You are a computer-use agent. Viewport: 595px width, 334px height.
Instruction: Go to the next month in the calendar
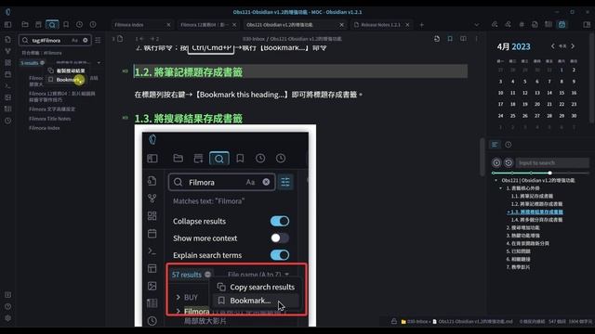coord(573,46)
